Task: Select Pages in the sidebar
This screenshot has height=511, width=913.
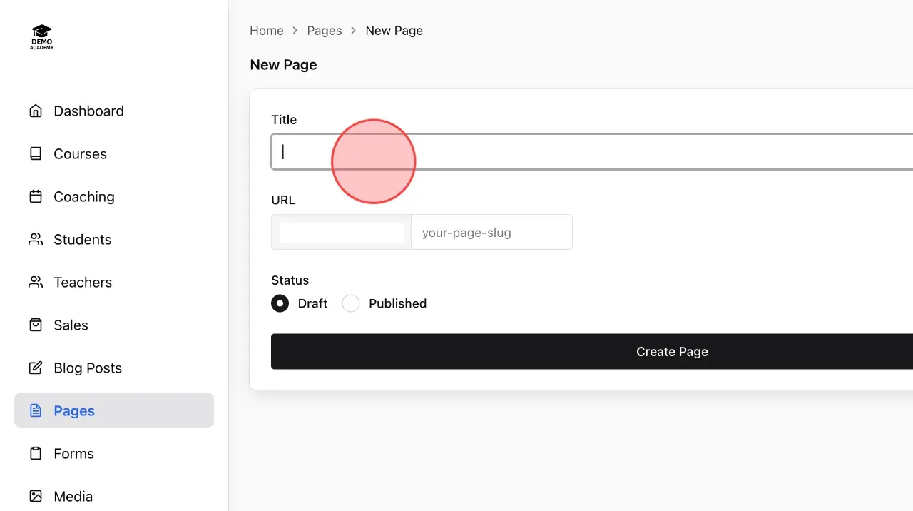Action: (x=114, y=410)
